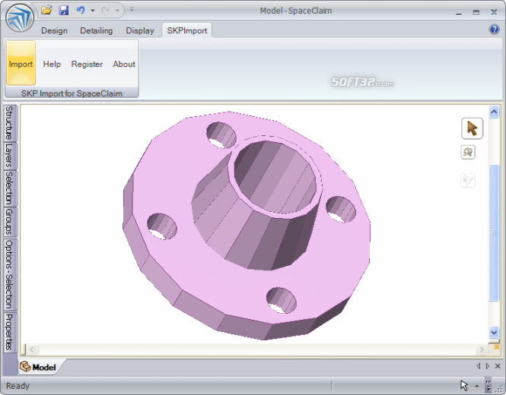Expand the redo history dropdown arrow
Viewport: 506px width, 395px height.
pos(117,11)
